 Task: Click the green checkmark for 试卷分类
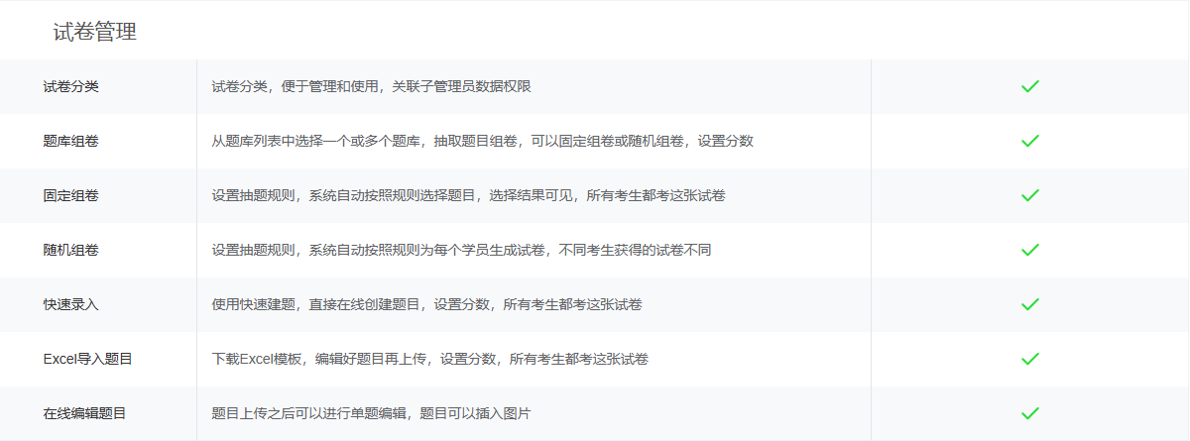[x=1029, y=86]
